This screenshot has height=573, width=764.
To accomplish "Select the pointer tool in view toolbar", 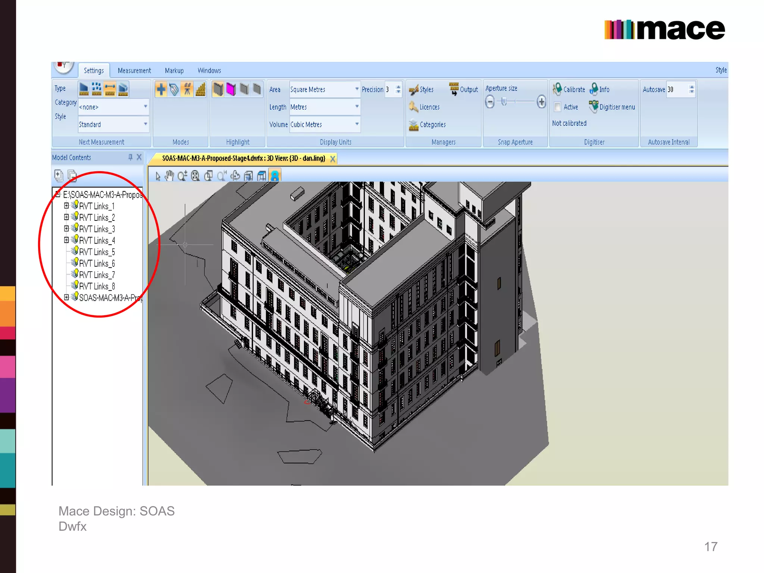I will [x=158, y=176].
